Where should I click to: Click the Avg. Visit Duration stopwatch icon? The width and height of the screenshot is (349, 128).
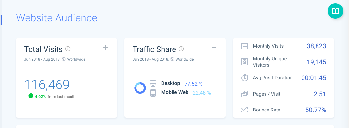tap(245, 78)
